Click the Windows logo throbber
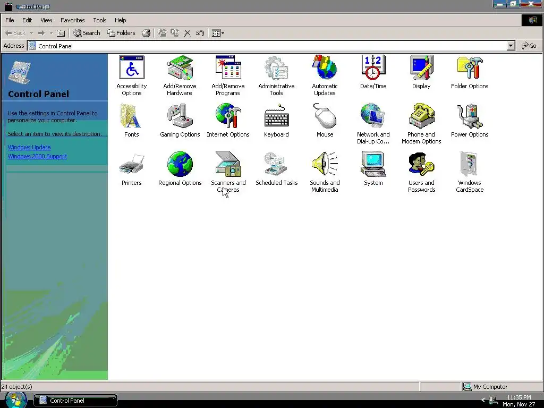This screenshot has height=408, width=544. click(x=532, y=20)
